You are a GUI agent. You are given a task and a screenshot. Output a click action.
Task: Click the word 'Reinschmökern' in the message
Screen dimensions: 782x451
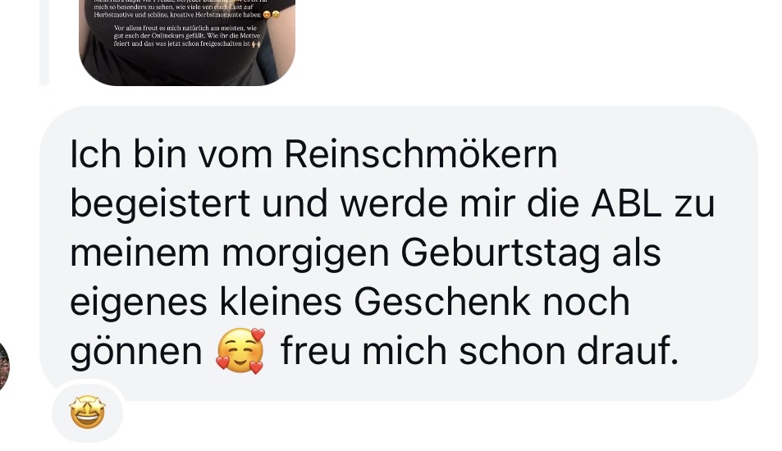[x=421, y=154]
